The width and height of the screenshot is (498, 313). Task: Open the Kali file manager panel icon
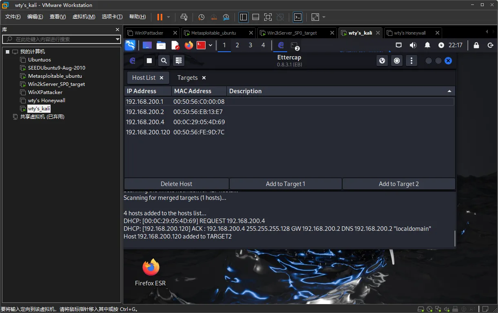(161, 45)
